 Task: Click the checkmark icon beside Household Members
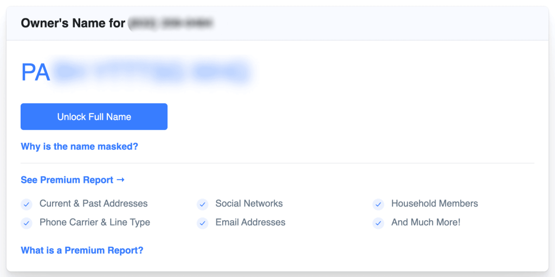tap(378, 204)
